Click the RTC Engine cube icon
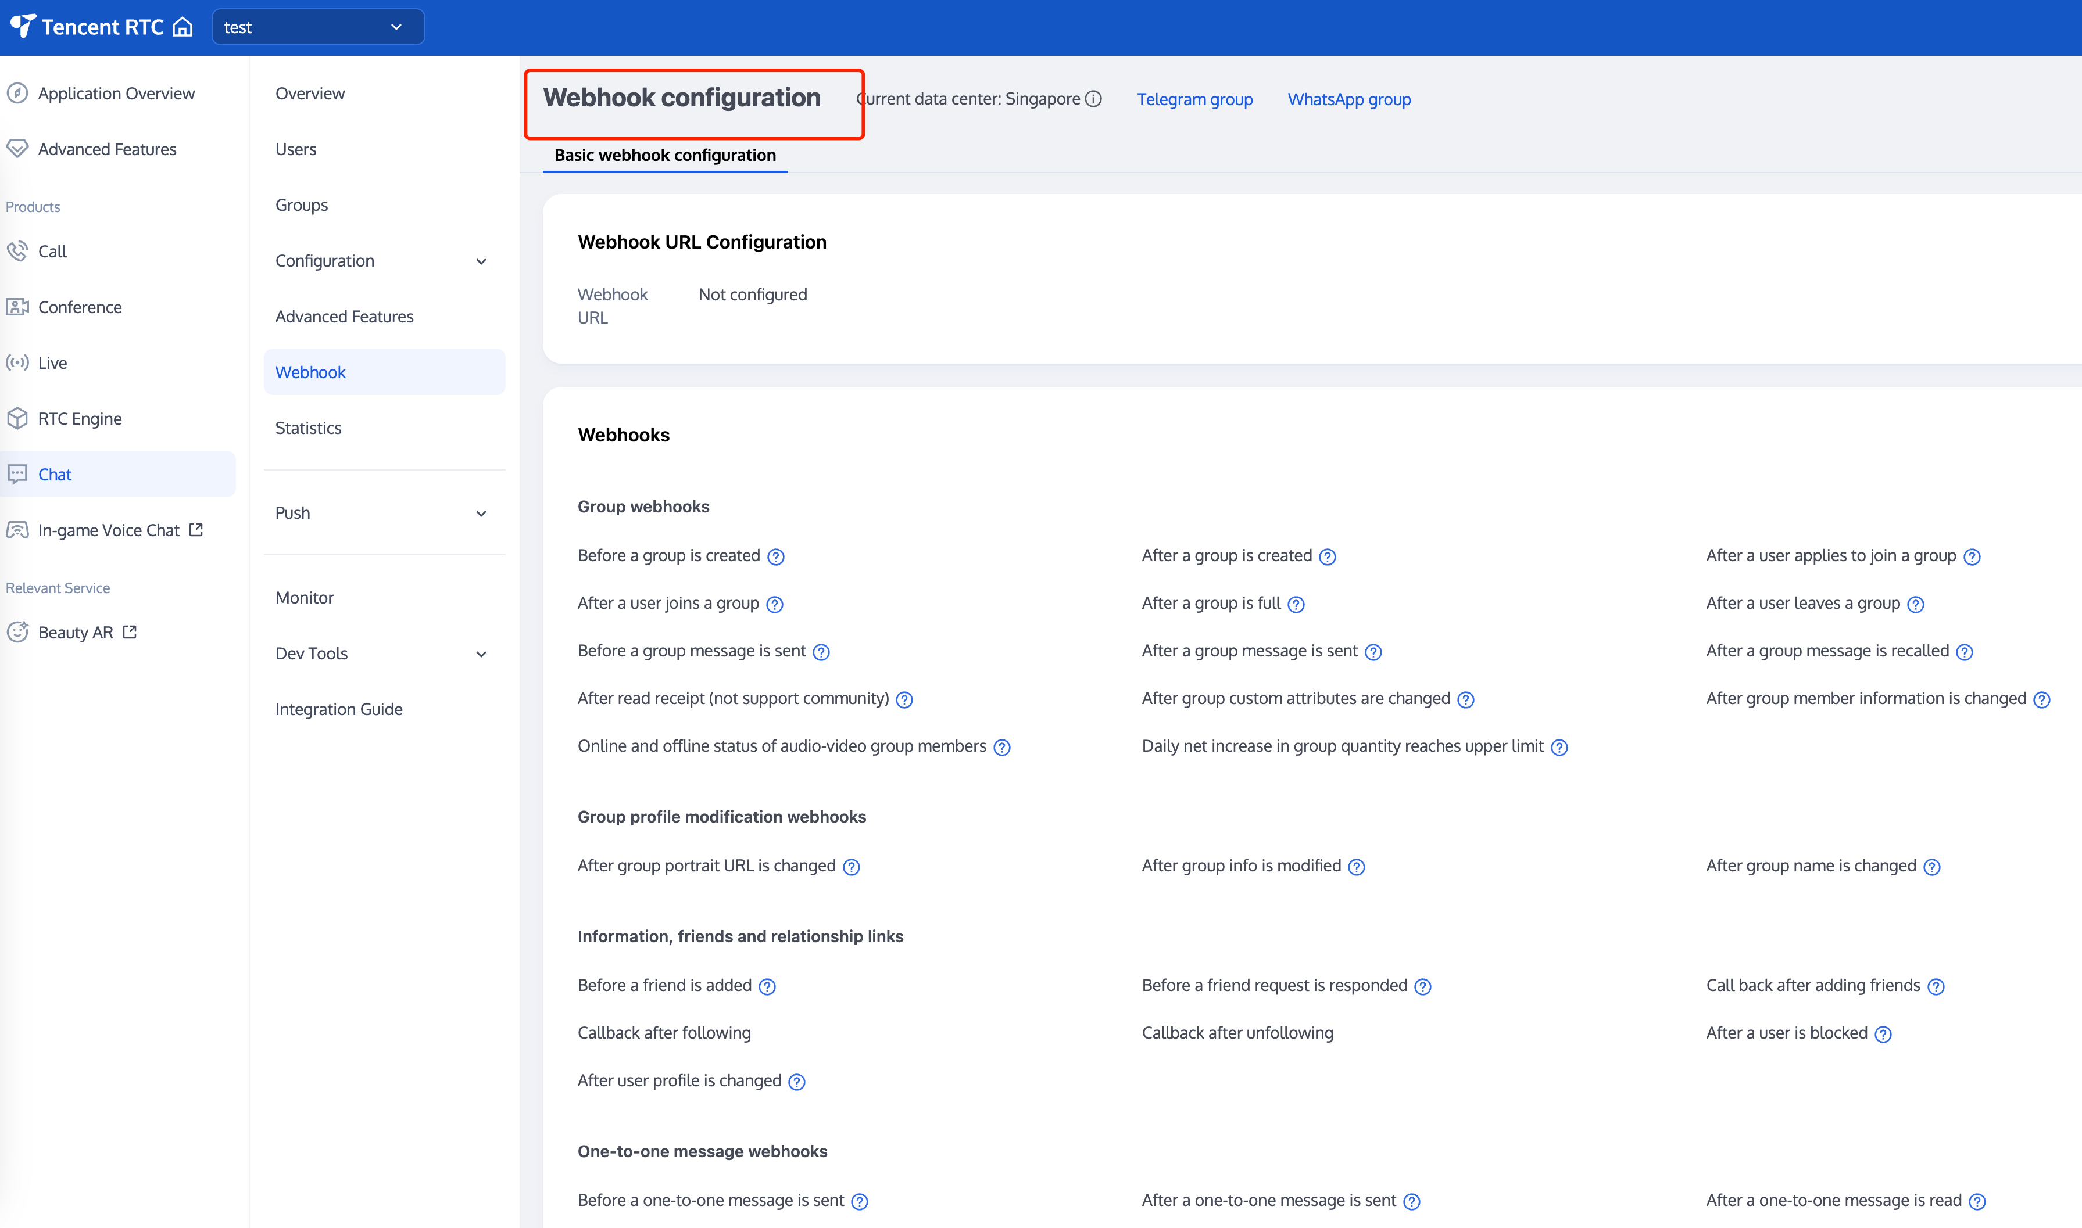 pos(17,419)
